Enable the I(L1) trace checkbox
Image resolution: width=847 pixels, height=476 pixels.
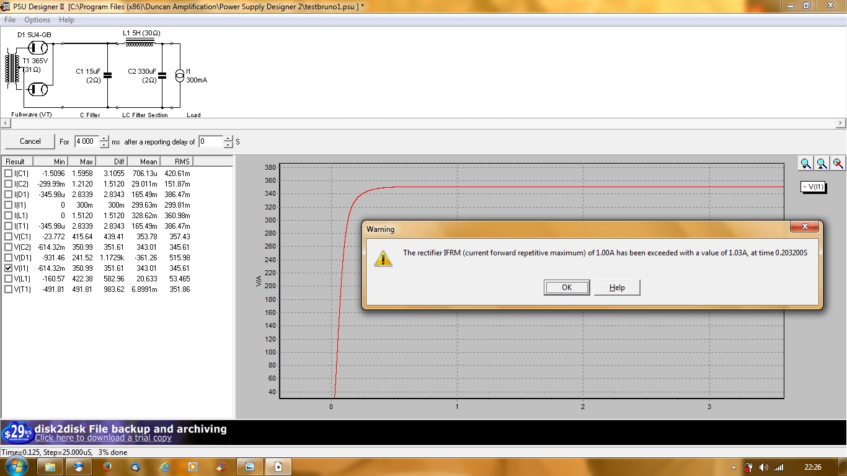tap(8, 216)
